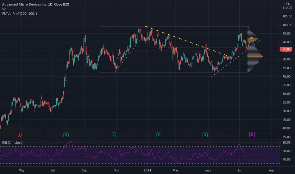The height and width of the screenshot is (174, 295).
Task: Open green E earnings marker near 2021 label
Action: pos(159,134)
